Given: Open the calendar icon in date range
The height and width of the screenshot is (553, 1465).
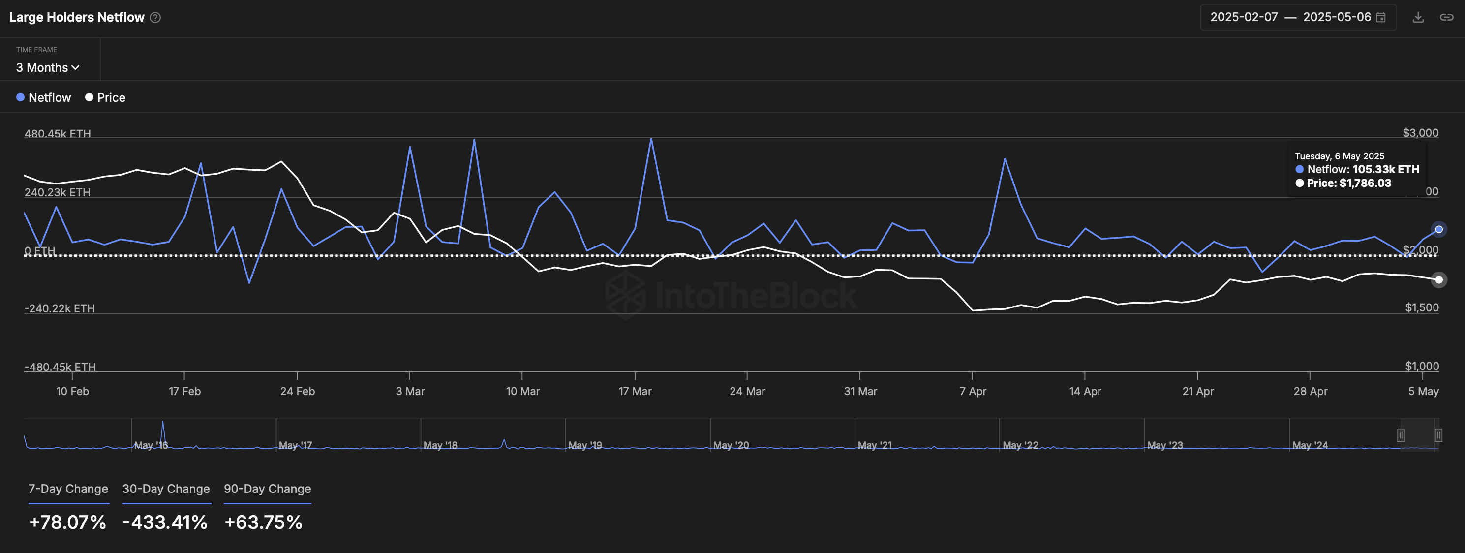Looking at the screenshot, I should [1380, 18].
